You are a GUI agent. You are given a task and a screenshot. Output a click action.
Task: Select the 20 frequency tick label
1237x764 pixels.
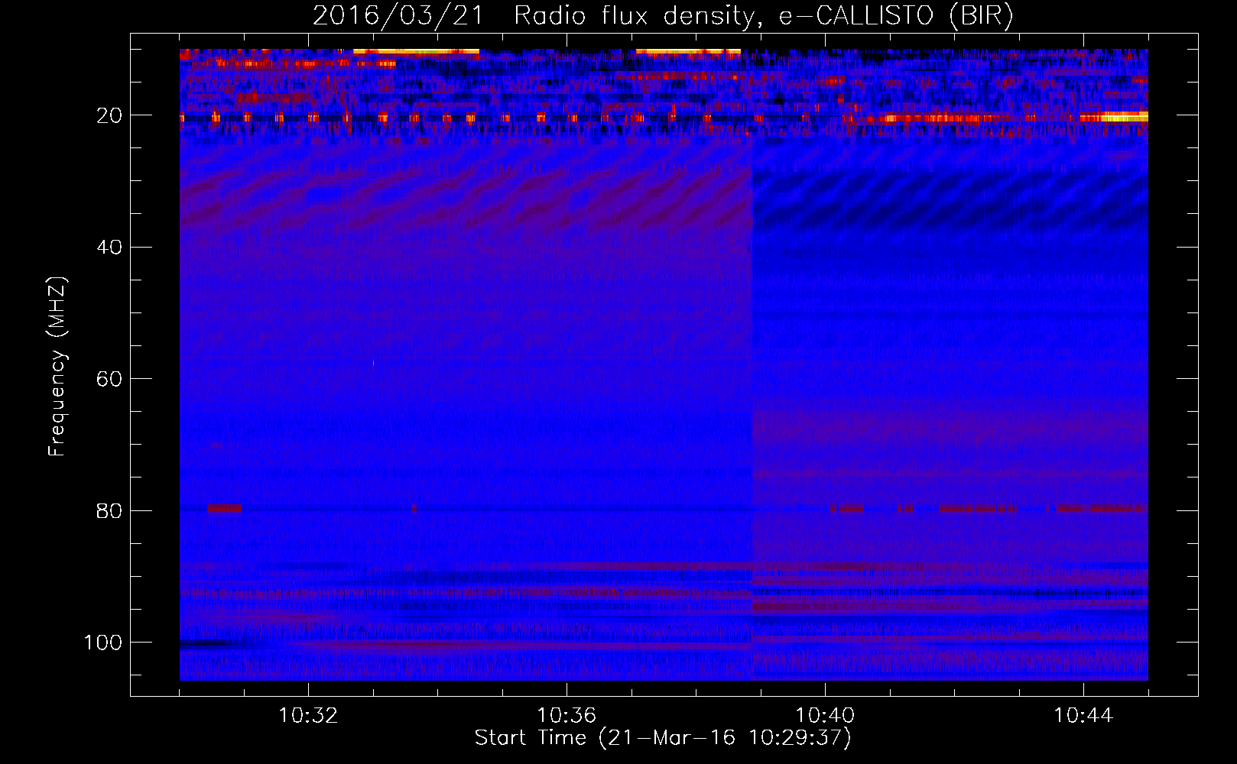109,115
